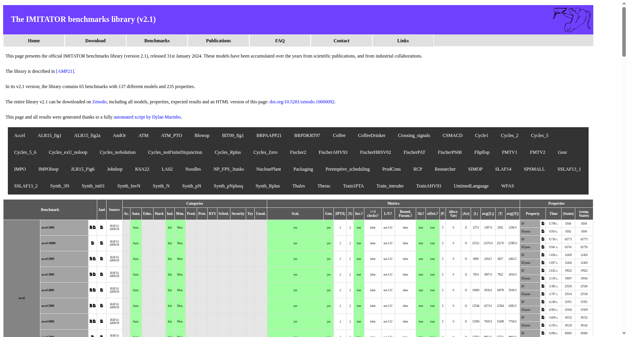The width and height of the screenshot is (627, 337).
Task: Open the PDF icon for accel-6000
Action: pyautogui.click(x=91, y=321)
